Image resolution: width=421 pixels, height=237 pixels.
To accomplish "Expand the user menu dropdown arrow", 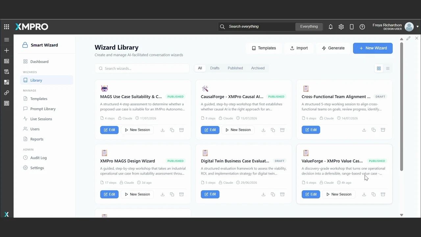I will (417, 27).
